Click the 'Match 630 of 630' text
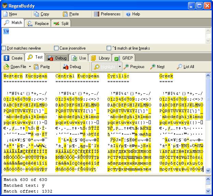Image resolution: width=213 pixels, height=196 pixels. point(25,180)
